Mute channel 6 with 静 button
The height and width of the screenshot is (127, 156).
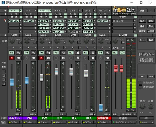[x=92, y=58]
